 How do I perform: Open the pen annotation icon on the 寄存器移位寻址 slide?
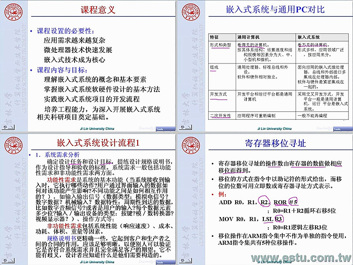tap(185, 261)
